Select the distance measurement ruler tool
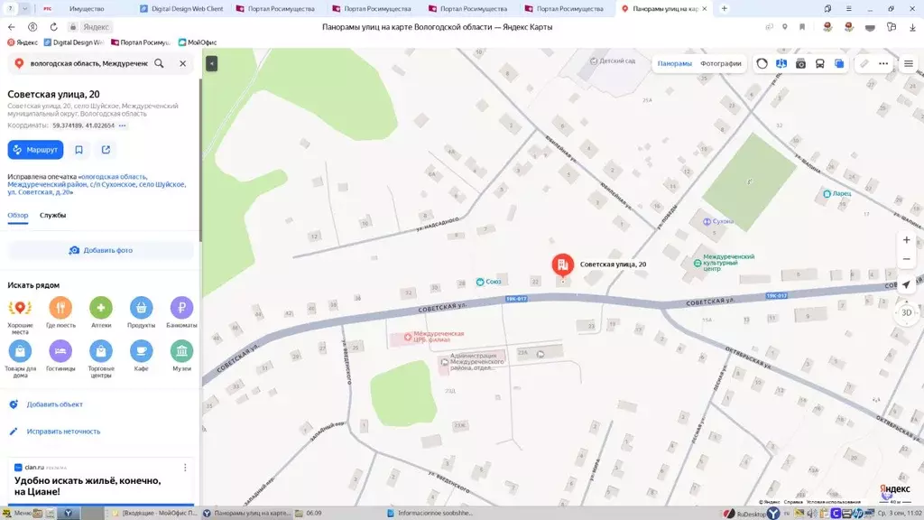924x520 pixels. click(864, 63)
